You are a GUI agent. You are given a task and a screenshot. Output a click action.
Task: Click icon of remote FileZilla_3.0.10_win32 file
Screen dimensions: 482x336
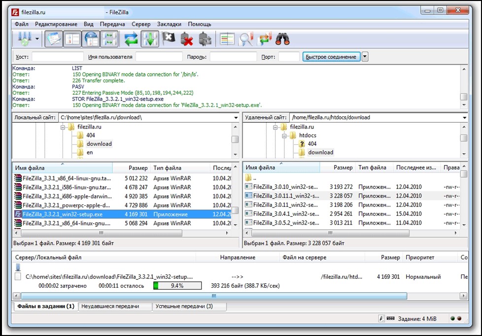pyautogui.click(x=248, y=187)
